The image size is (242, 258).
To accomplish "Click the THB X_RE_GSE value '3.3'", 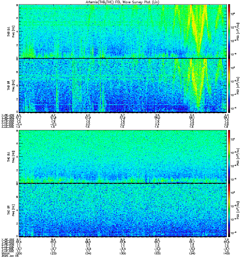I will tap(192, 115).
